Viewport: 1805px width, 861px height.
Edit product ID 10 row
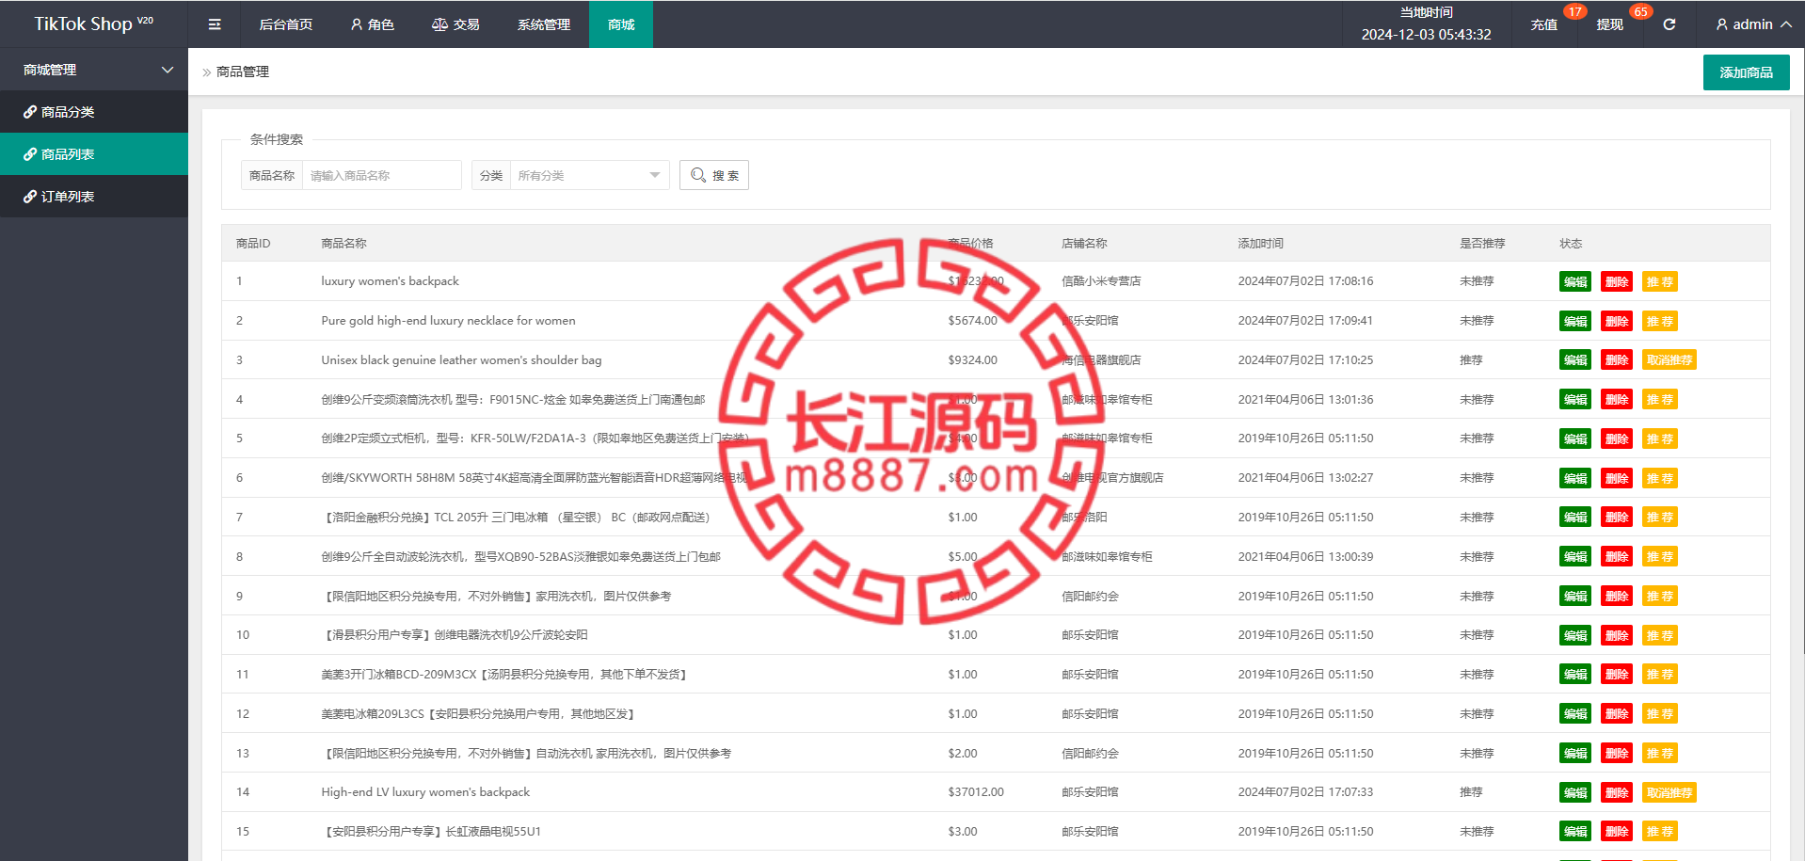1575,635
